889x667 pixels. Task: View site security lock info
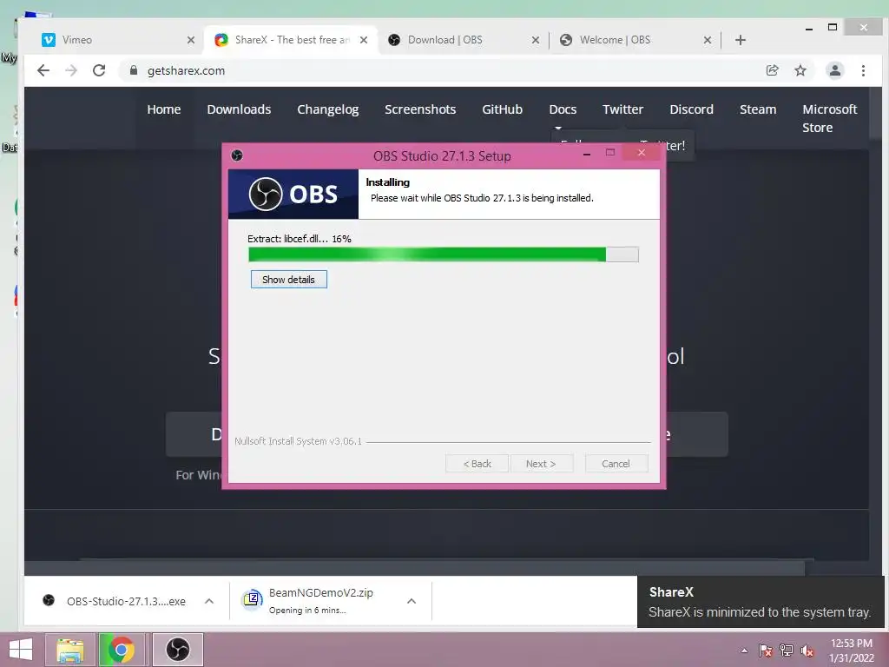click(x=134, y=70)
